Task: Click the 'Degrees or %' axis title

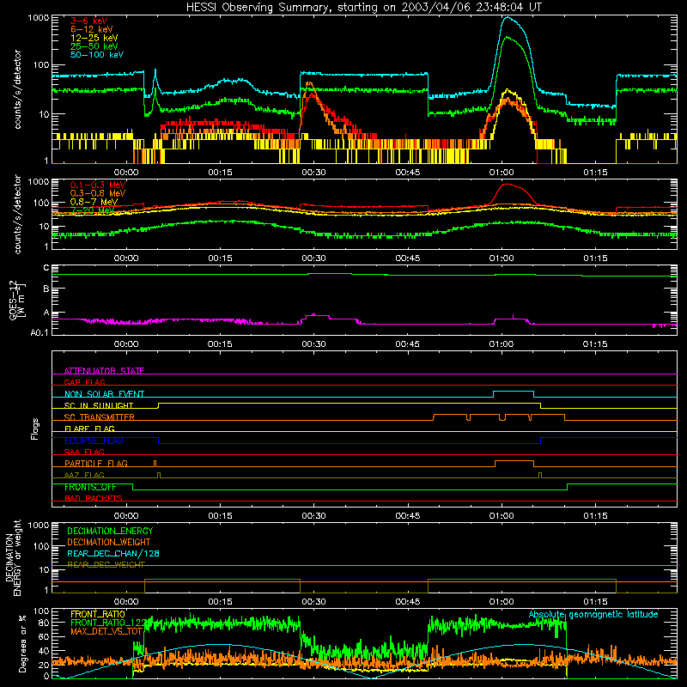Action: coord(22,643)
